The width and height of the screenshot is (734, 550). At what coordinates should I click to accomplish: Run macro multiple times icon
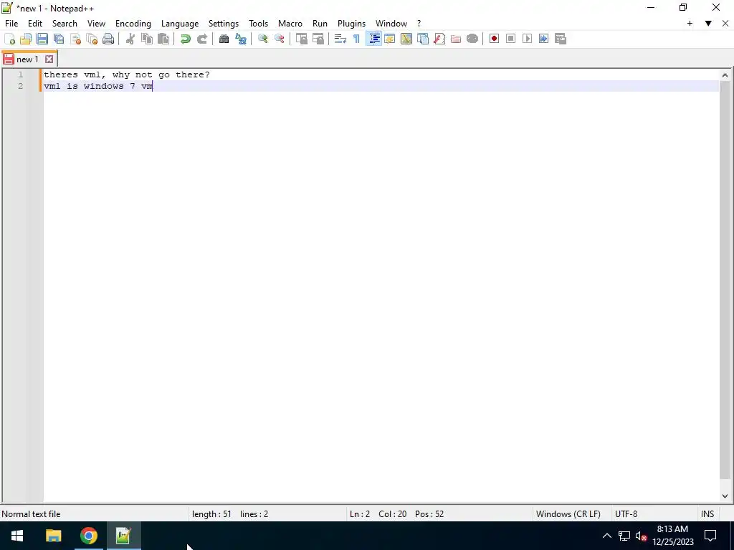pos(543,39)
